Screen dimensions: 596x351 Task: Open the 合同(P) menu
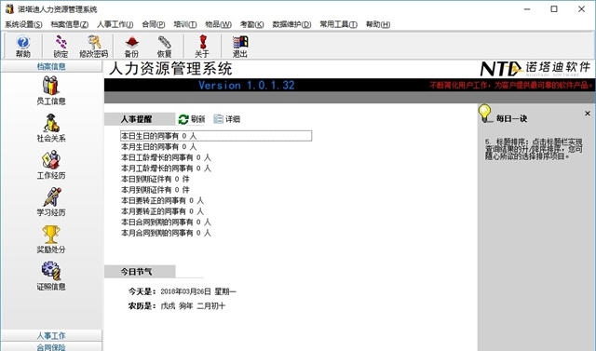[153, 24]
